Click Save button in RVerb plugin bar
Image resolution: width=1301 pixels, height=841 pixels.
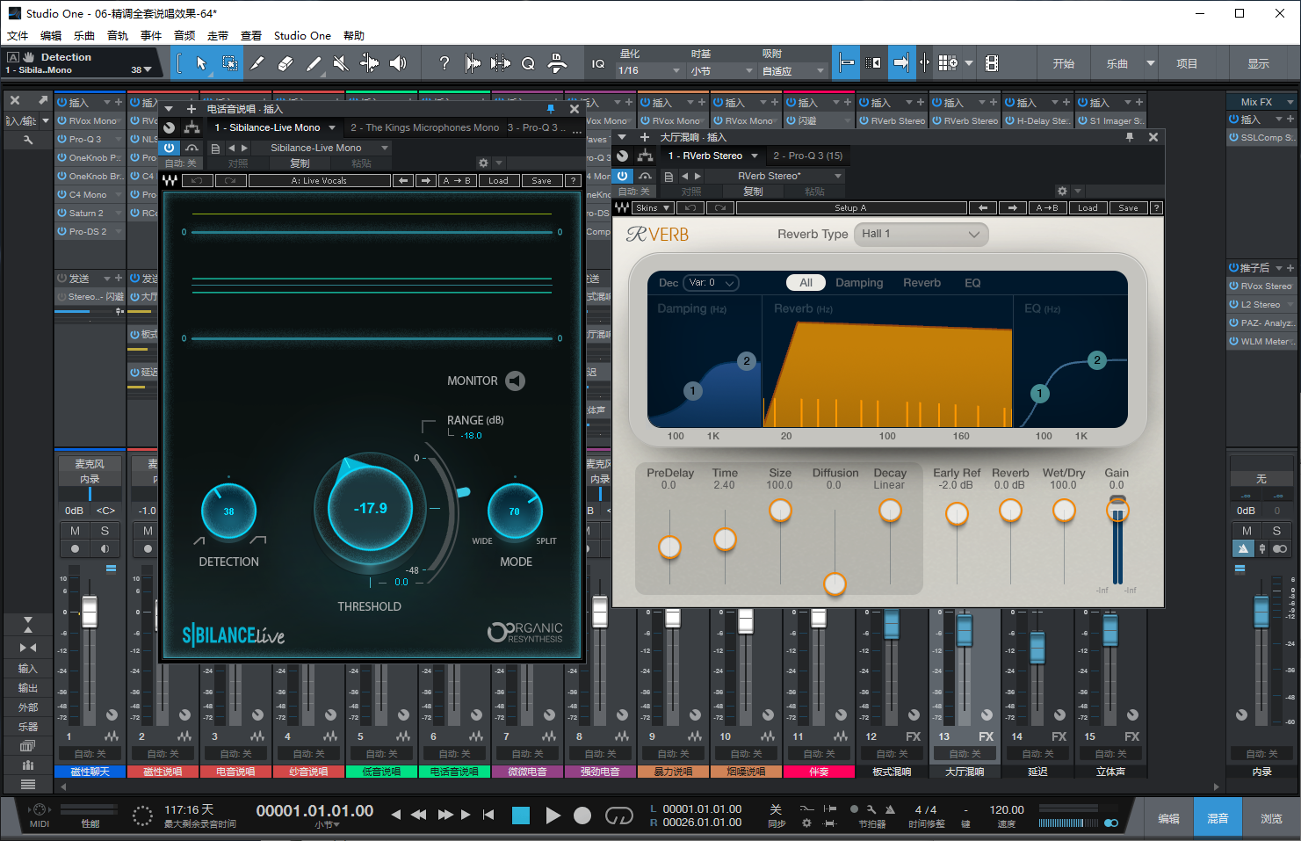[x=1128, y=208]
